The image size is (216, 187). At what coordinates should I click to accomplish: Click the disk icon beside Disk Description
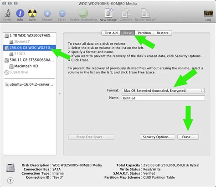point(10,167)
